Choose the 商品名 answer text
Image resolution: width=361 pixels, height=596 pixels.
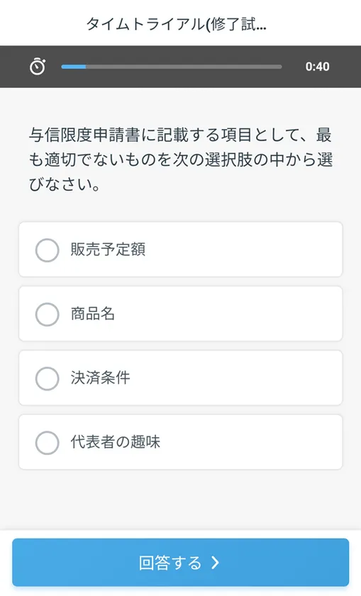coord(93,314)
